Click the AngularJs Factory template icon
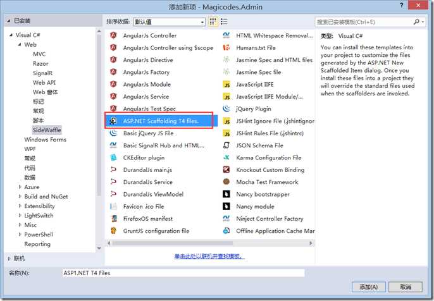The width and height of the screenshot is (434, 301). coord(113,72)
